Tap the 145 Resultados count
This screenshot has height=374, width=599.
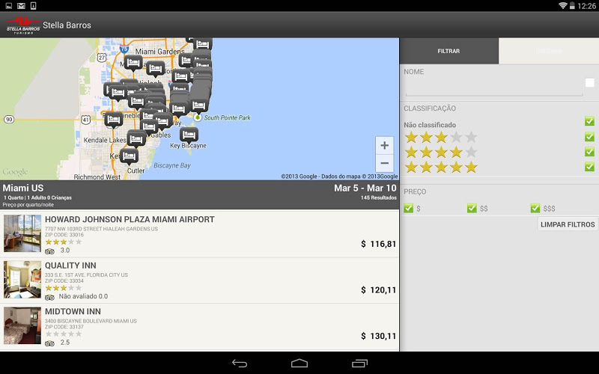pos(379,197)
